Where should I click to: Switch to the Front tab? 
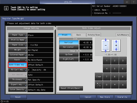(65, 35)
